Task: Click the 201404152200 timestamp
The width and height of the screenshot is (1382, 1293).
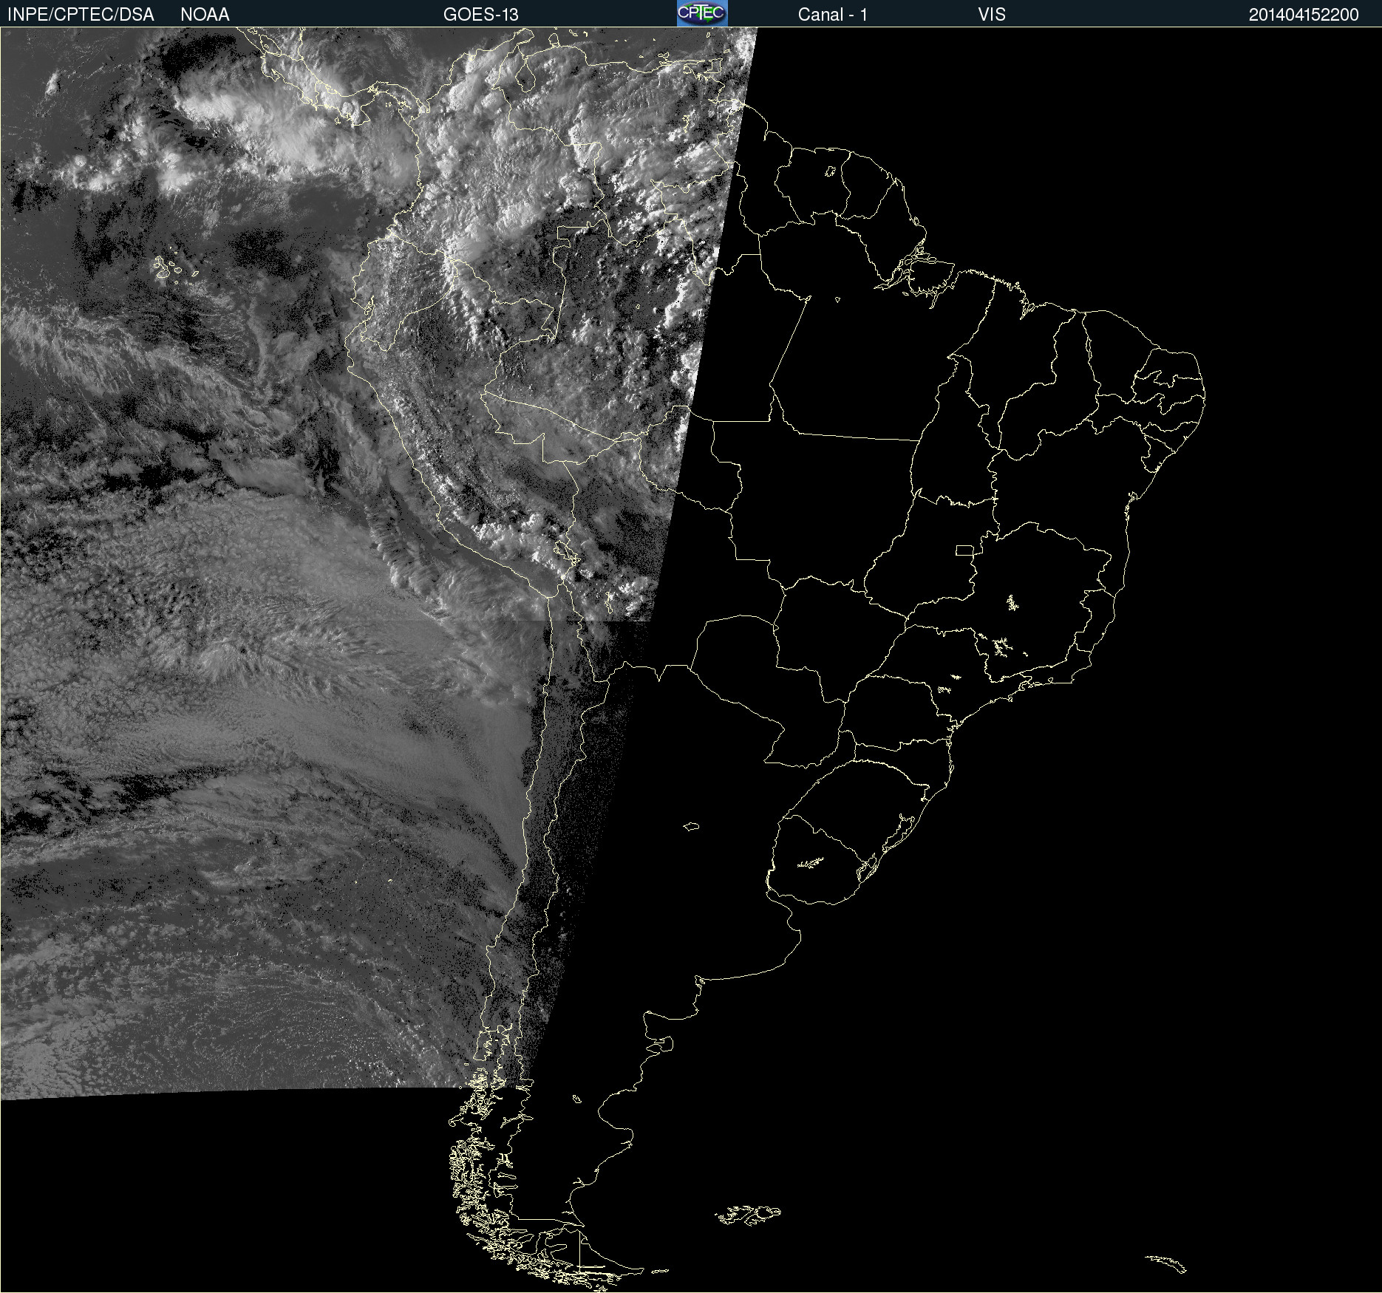Action: [x=1304, y=15]
